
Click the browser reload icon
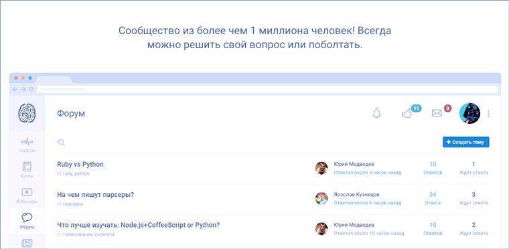tap(31, 89)
